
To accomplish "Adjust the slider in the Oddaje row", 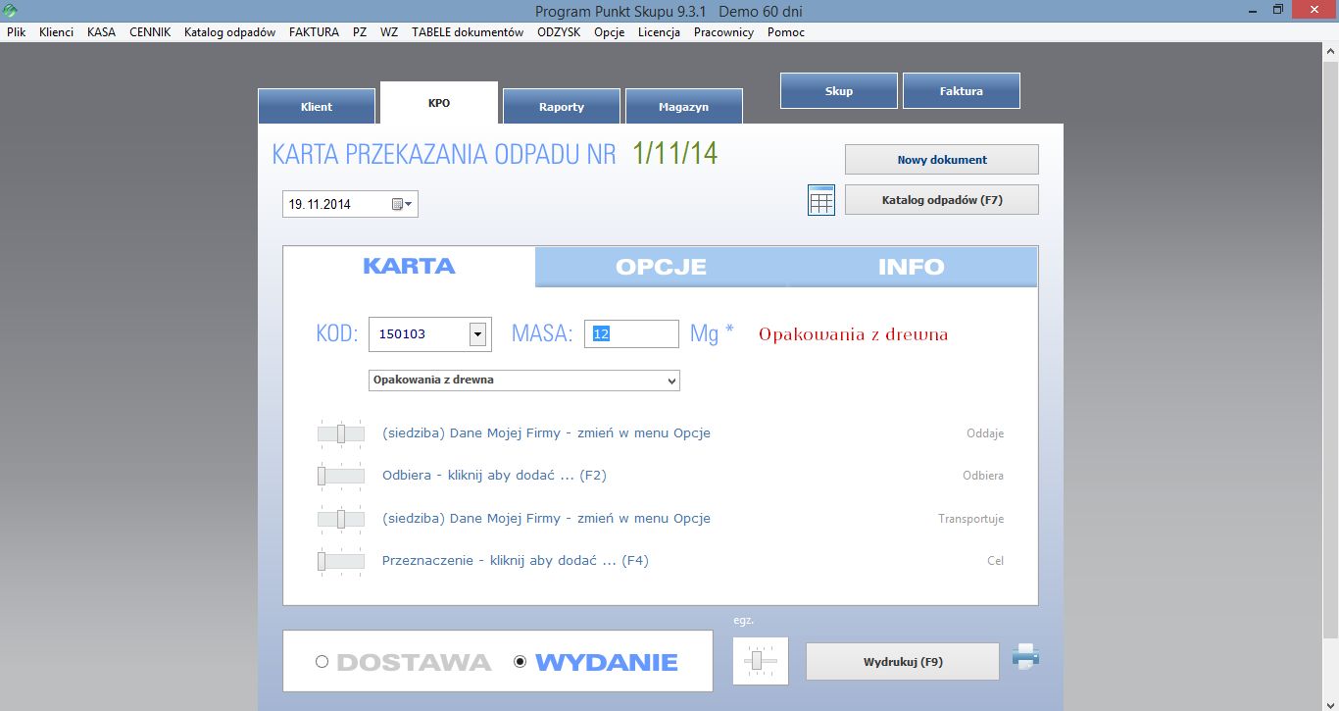I will pyautogui.click(x=340, y=433).
